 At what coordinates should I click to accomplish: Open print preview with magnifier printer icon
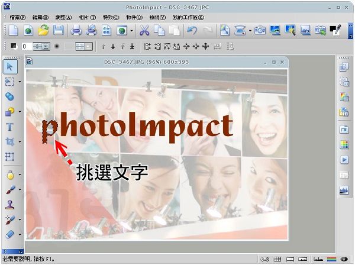click(92, 30)
